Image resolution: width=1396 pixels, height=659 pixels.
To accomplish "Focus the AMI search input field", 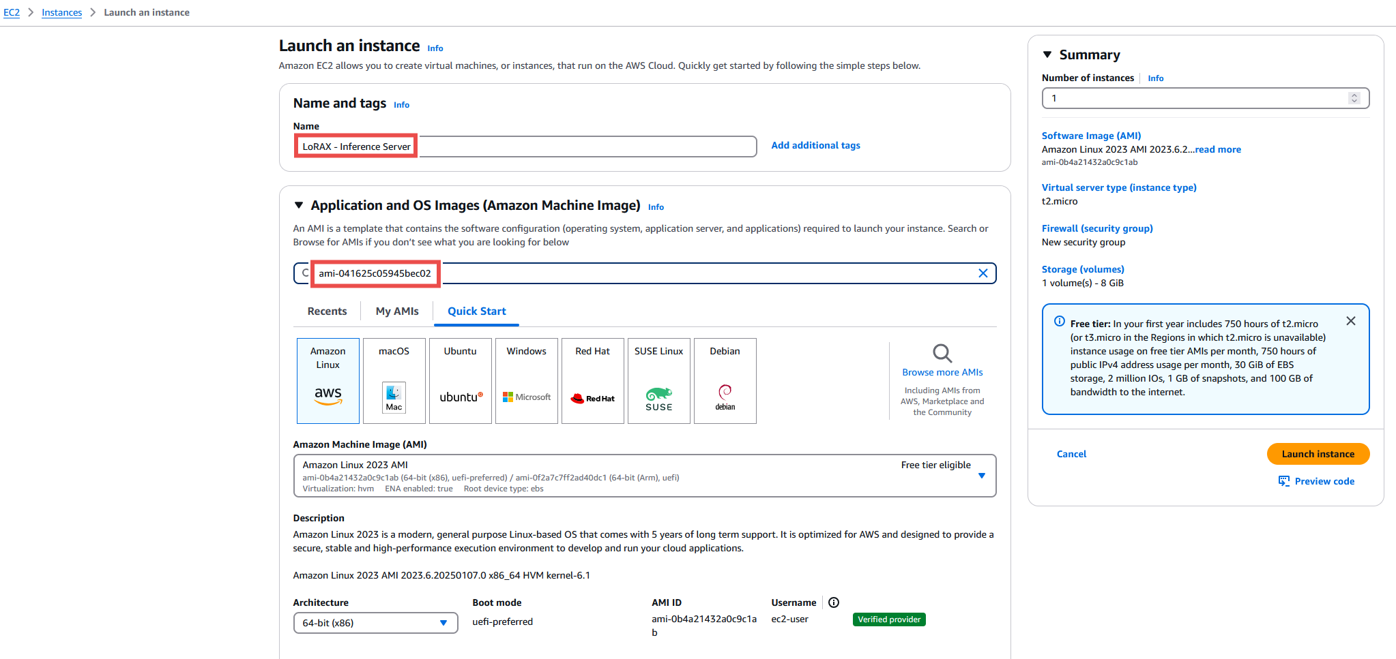I will (x=645, y=273).
